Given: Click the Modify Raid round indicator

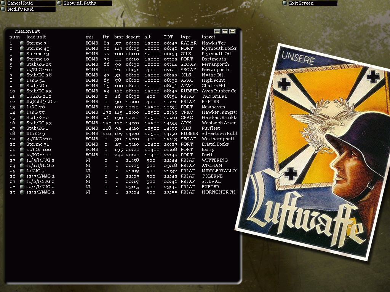Looking at the screenshot, I should click(3, 9).
